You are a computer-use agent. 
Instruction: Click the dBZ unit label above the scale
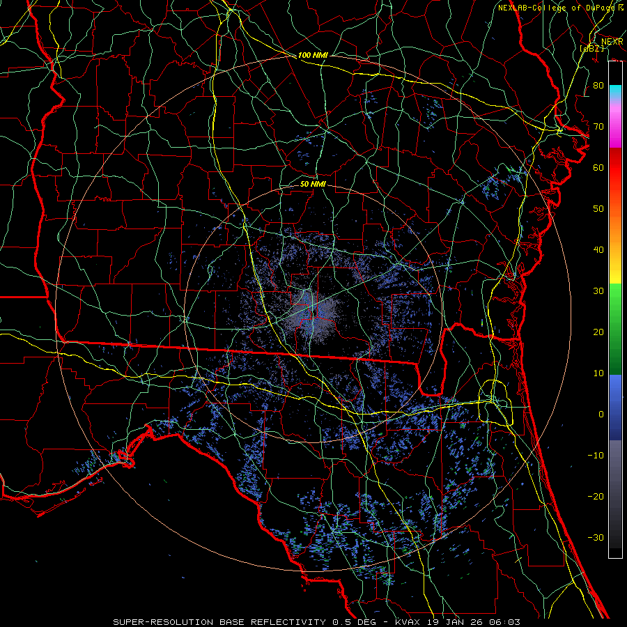[591, 49]
